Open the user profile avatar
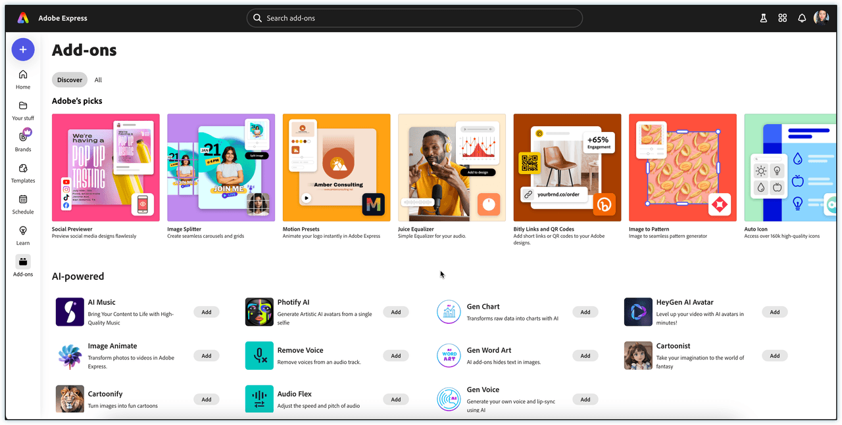Viewport: 842px width, 425px height. tap(821, 18)
